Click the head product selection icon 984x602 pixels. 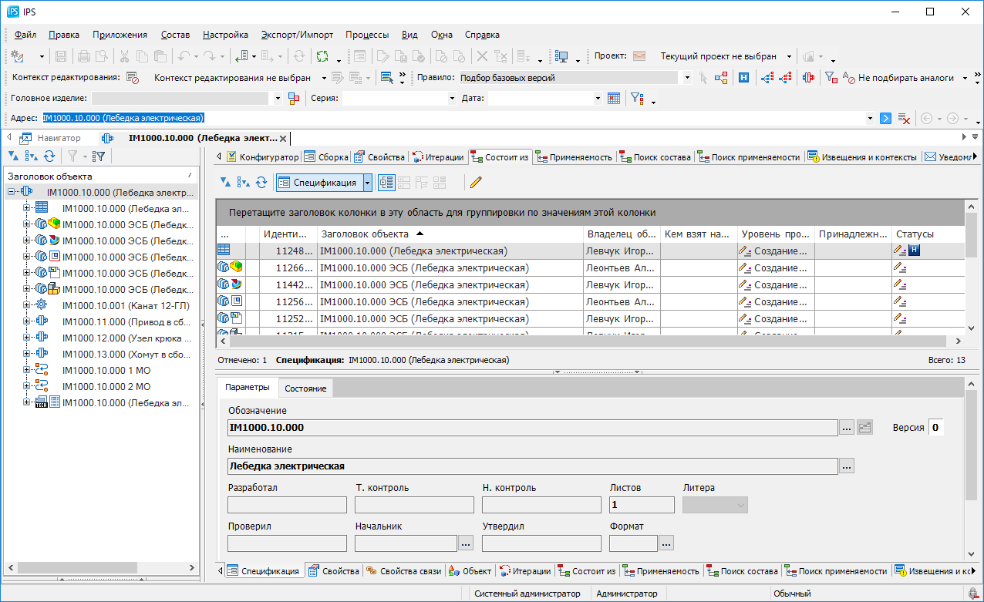click(293, 99)
